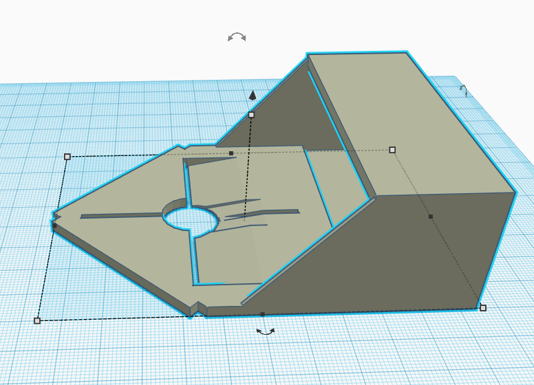The height and width of the screenshot is (385, 534).
Task: Click the black midpoint handle on the tall box's dark side face
Action: click(431, 217)
